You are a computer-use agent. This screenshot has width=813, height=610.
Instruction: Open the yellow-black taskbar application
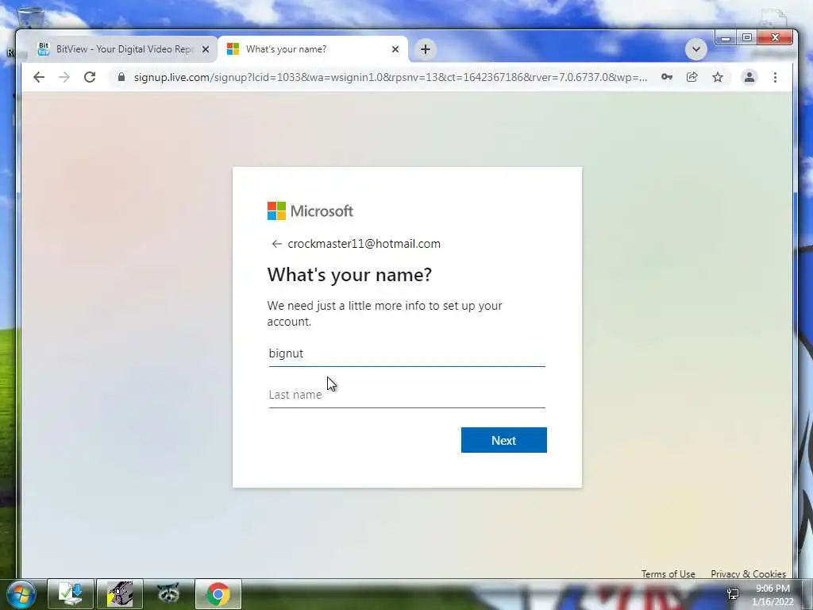120,594
